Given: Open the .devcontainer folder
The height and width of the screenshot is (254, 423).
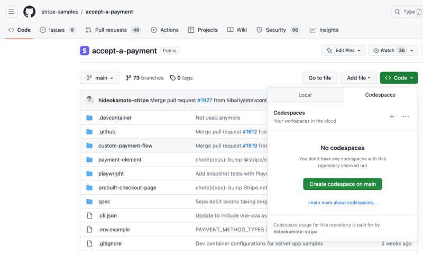Looking at the screenshot, I should coord(115,117).
